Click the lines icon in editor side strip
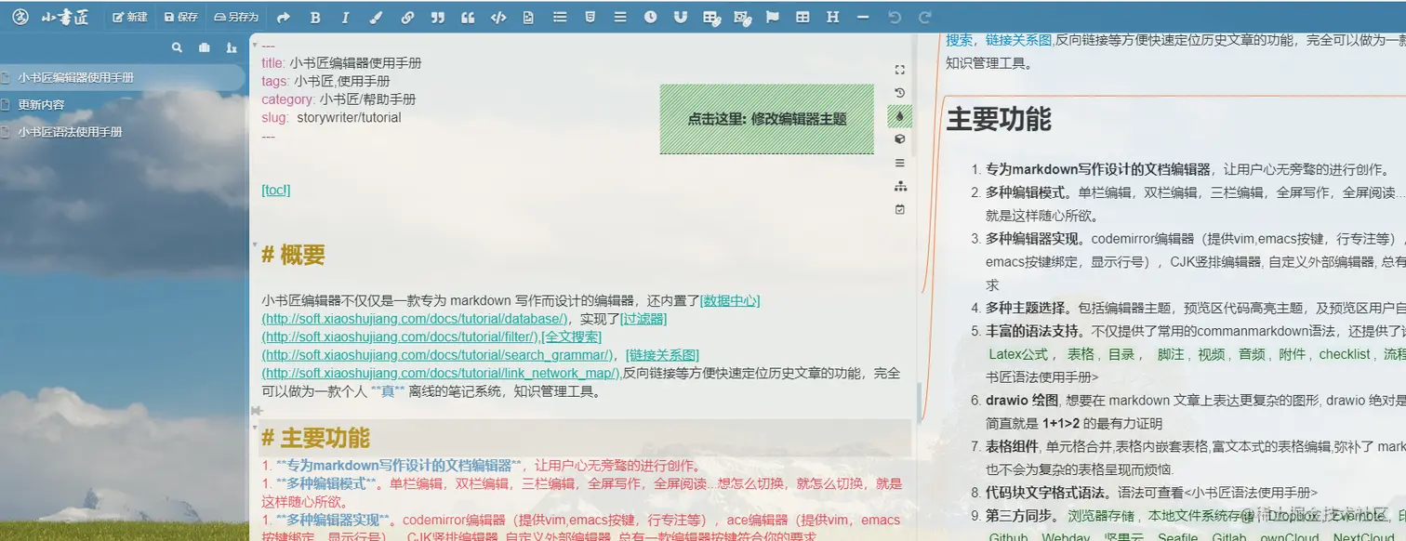This screenshot has width=1406, height=541. [899, 163]
